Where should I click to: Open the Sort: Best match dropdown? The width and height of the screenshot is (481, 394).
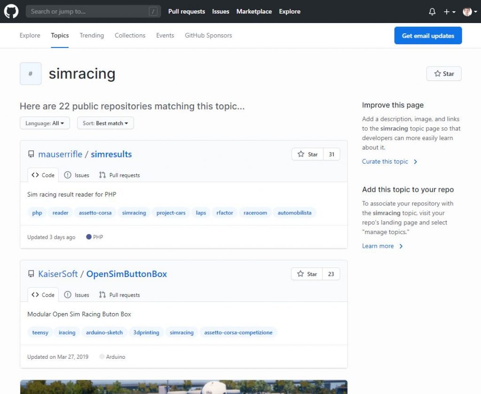click(x=105, y=123)
